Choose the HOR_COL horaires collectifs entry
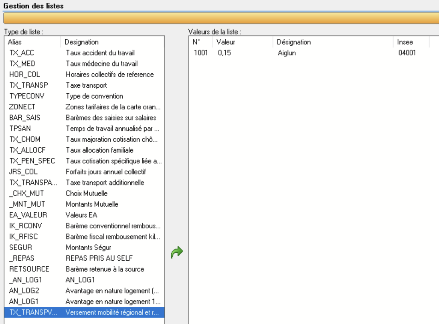439x324 pixels. [x=85, y=74]
